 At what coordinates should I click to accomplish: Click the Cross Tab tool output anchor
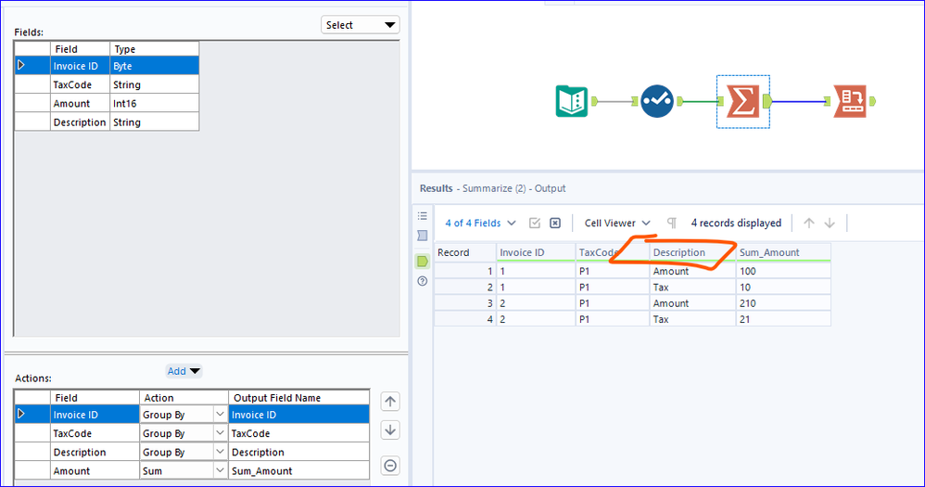(x=872, y=101)
